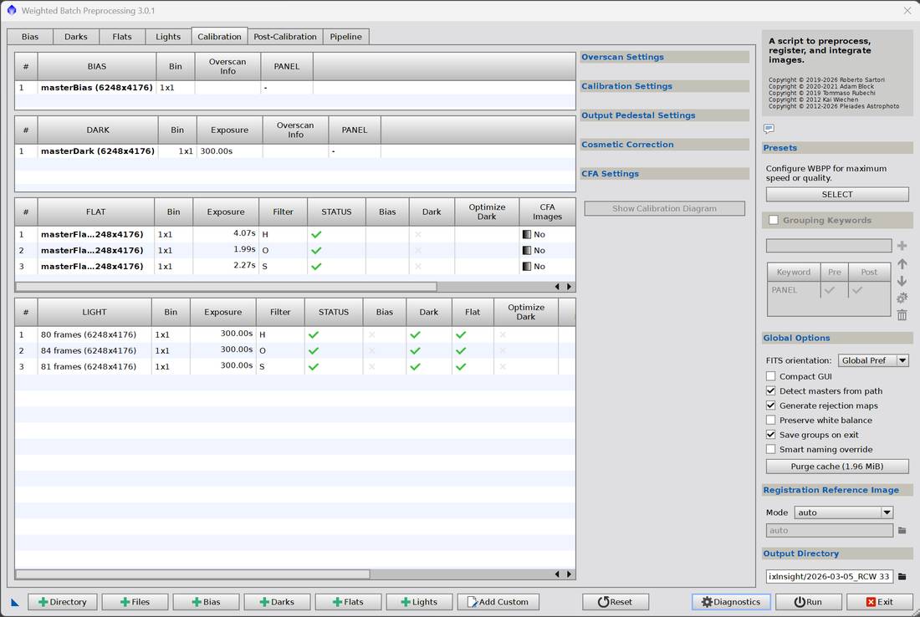The height and width of the screenshot is (617, 920).
Task: Toggle Save groups on exit
Action: click(771, 435)
